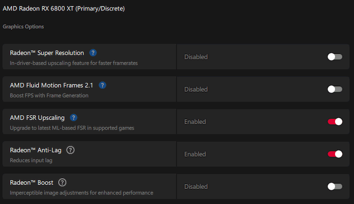Open help for AMD FSR Upscaling
The width and height of the screenshot is (354, 204).
tap(73, 118)
